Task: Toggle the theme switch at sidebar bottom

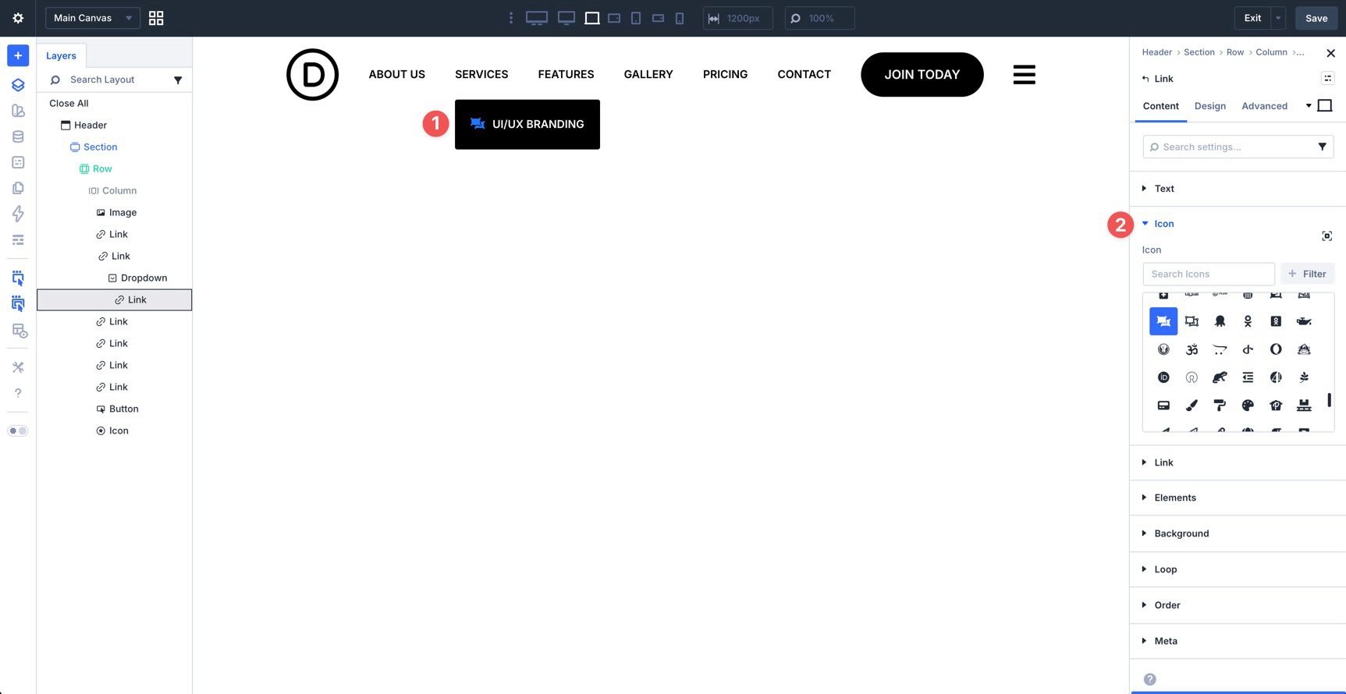Action: (18, 430)
